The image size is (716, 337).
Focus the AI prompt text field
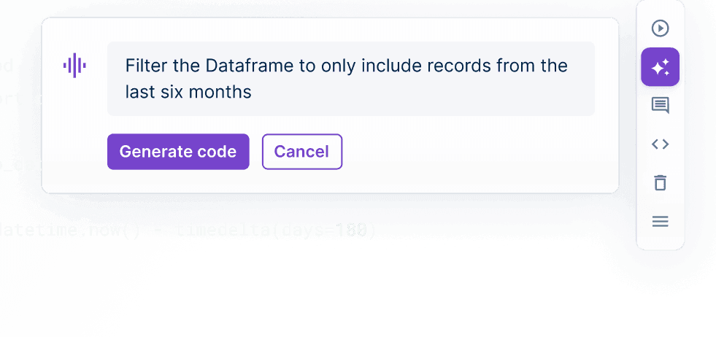(x=350, y=79)
